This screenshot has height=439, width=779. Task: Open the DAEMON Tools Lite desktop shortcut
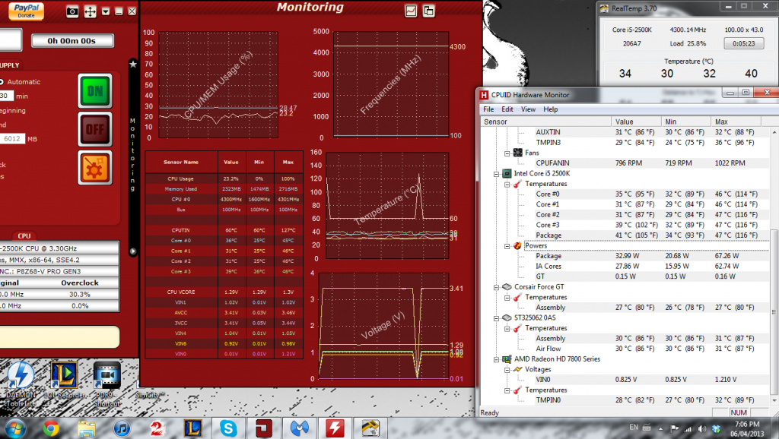21,384
